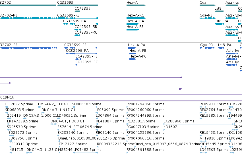Click EST SD06893.5prime

pyautogui.click(x=20, y=110)
